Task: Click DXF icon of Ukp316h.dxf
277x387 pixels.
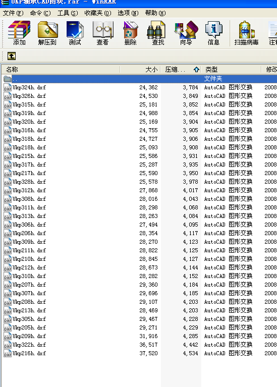Action: click(8, 130)
